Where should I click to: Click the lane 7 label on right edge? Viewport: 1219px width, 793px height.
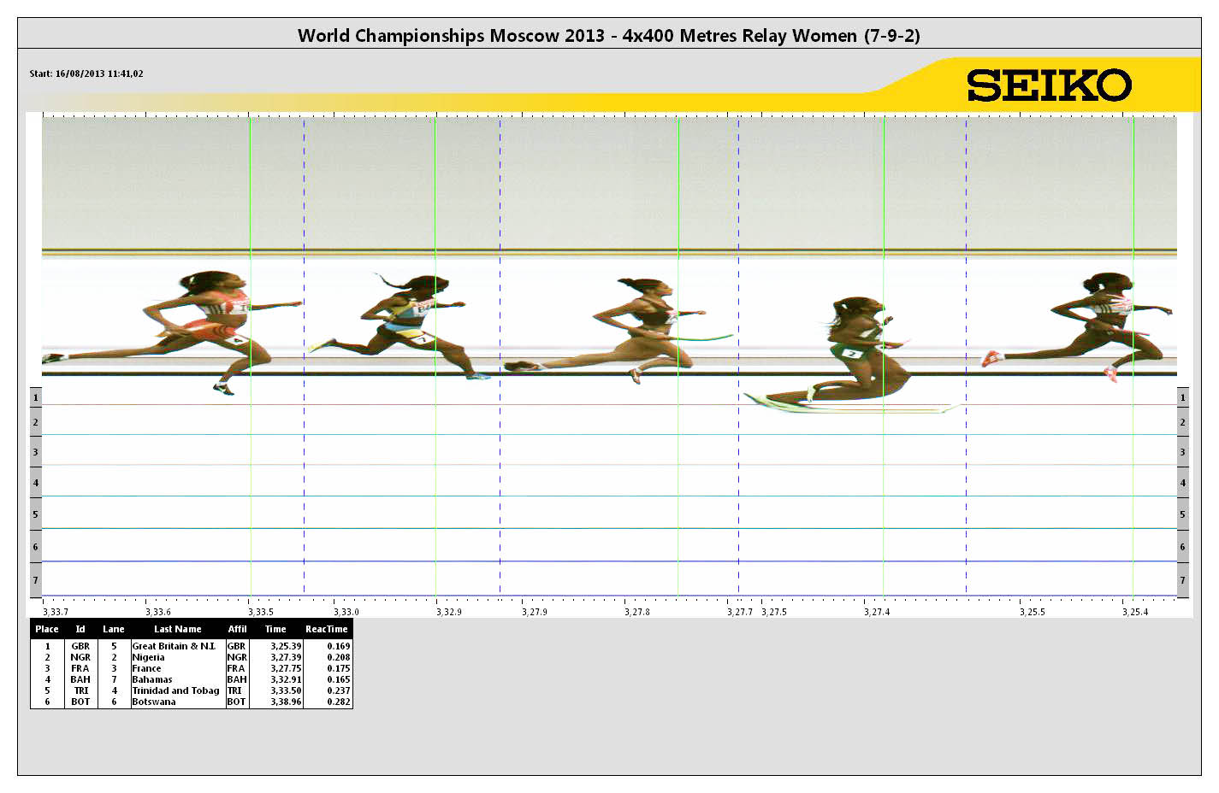[x=1182, y=580]
